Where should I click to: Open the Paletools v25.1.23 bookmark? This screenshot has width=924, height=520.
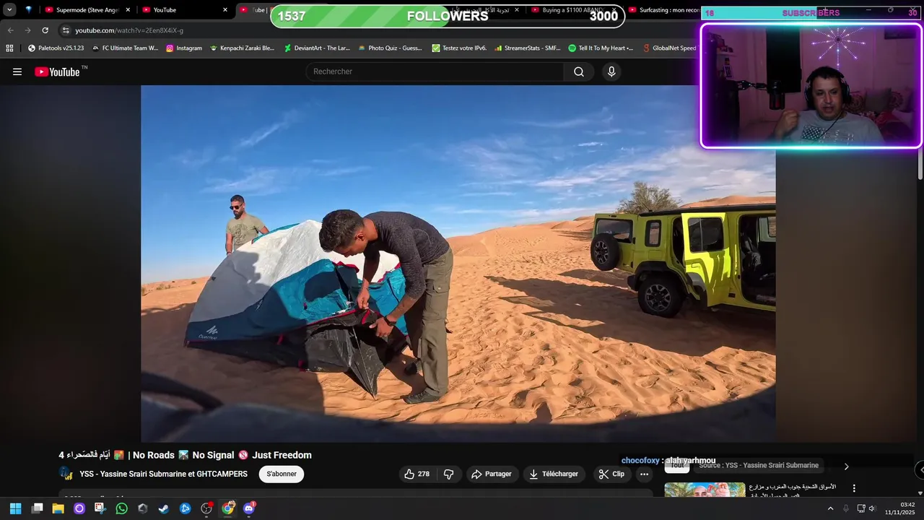click(56, 48)
